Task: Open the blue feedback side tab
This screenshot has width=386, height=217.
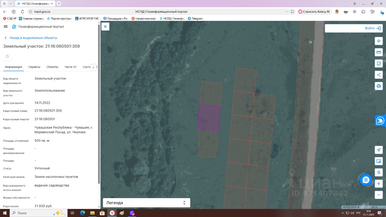Action: [381, 121]
